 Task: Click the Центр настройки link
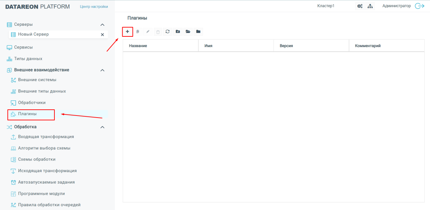[94, 7]
